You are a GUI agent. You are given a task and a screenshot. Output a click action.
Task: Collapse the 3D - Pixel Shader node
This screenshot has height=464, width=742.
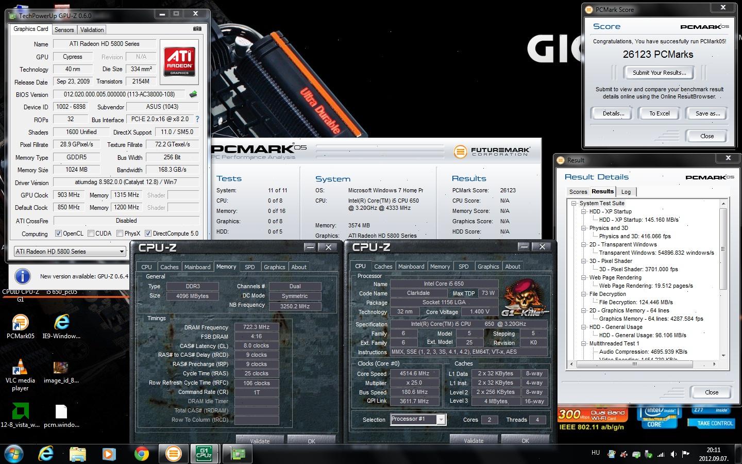(x=584, y=261)
